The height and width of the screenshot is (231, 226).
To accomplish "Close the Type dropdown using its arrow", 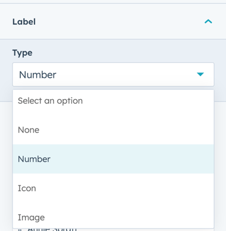I will point(200,74).
